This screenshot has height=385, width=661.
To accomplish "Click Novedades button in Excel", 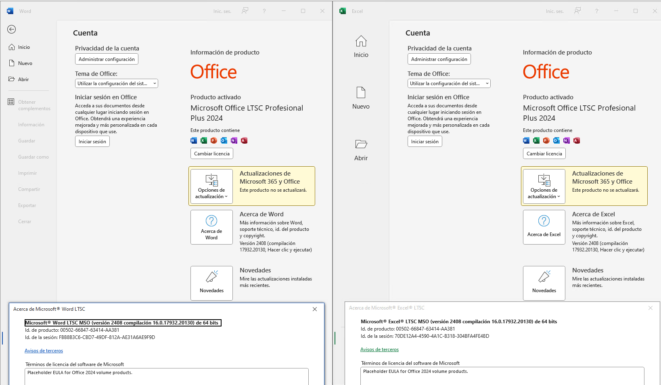I will (x=544, y=283).
